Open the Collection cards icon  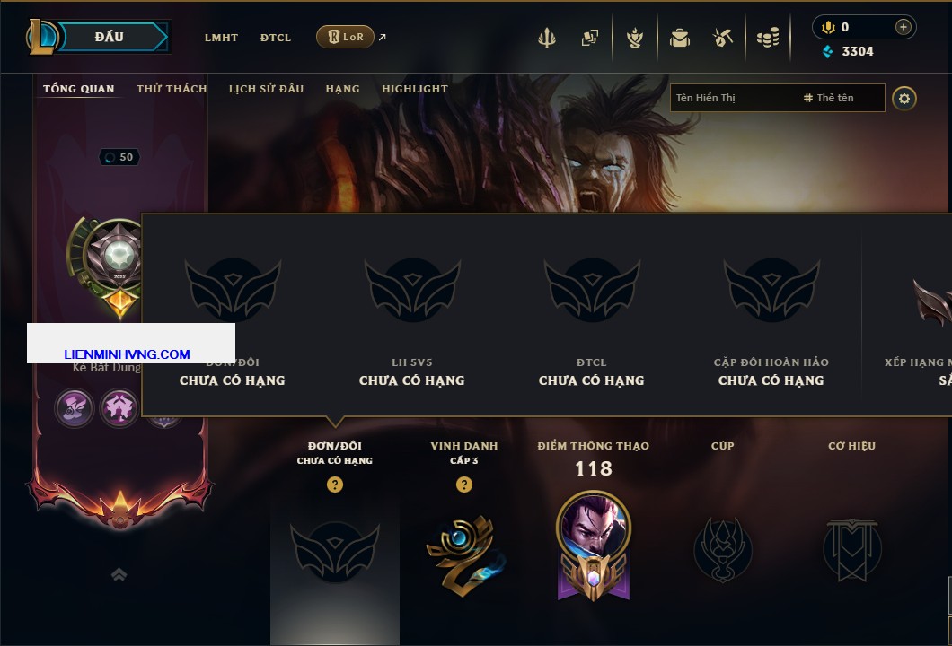(589, 38)
